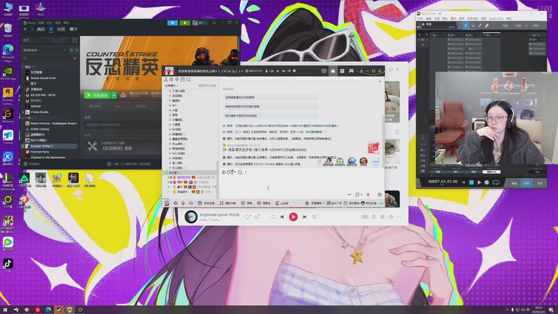The width and height of the screenshot is (558, 314).
Task: Open the music player playlist queue icon
Action: (315, 217)
